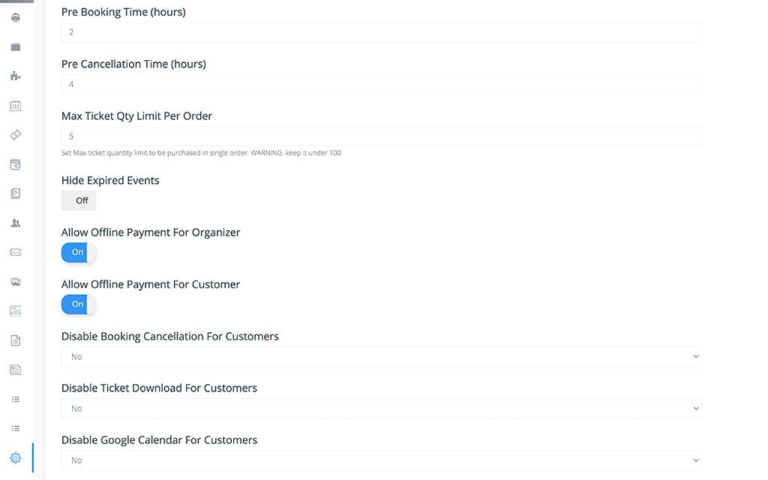Open the Disable Booking Cancellation For Customers dropdown
Viewport: 768px width, 480px height.
pos(380,355)
